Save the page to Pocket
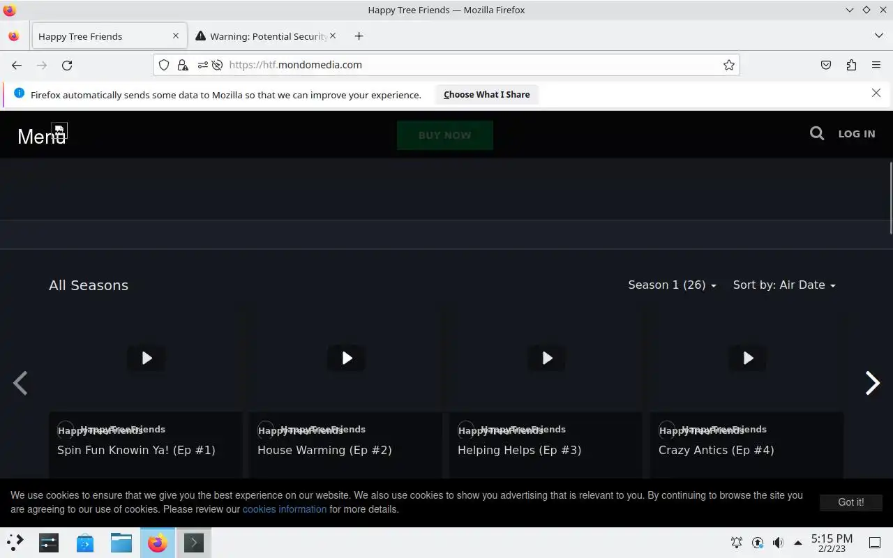 tap(826, 65)
